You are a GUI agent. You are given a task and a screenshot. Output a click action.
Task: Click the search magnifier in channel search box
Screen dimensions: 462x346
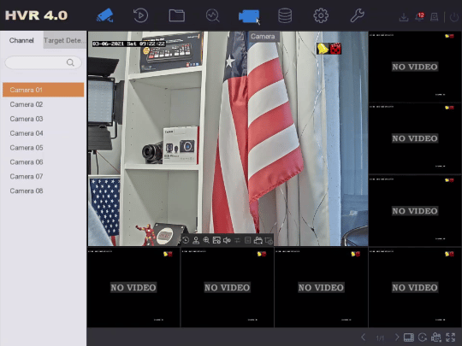click(70, 62)
